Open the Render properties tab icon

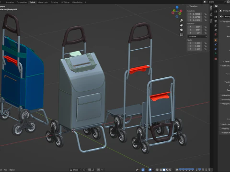point(216,17)
